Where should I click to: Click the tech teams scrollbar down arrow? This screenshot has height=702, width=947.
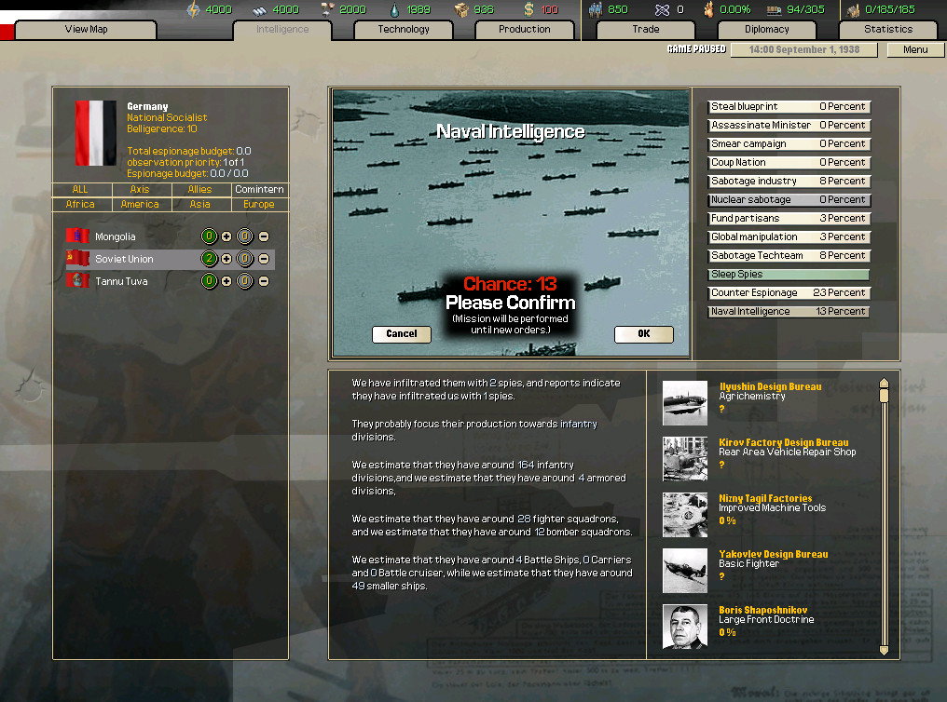885,650
